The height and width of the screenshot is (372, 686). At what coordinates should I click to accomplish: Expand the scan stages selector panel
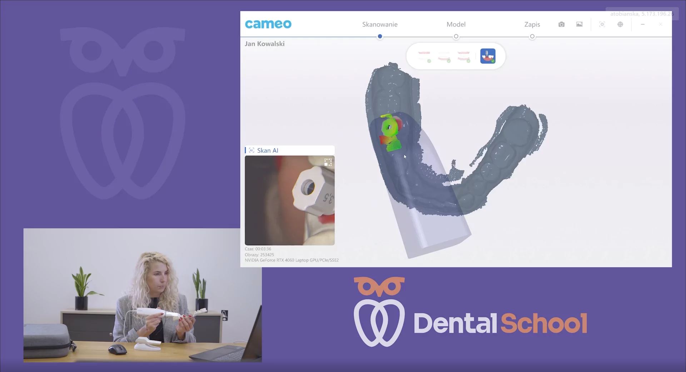coord(456,56)
